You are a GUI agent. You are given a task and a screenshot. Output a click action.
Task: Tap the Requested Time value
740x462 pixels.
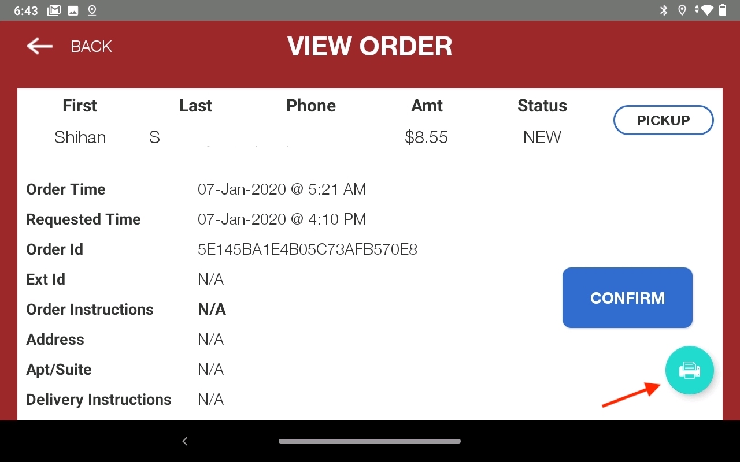[x=282, y=219]
